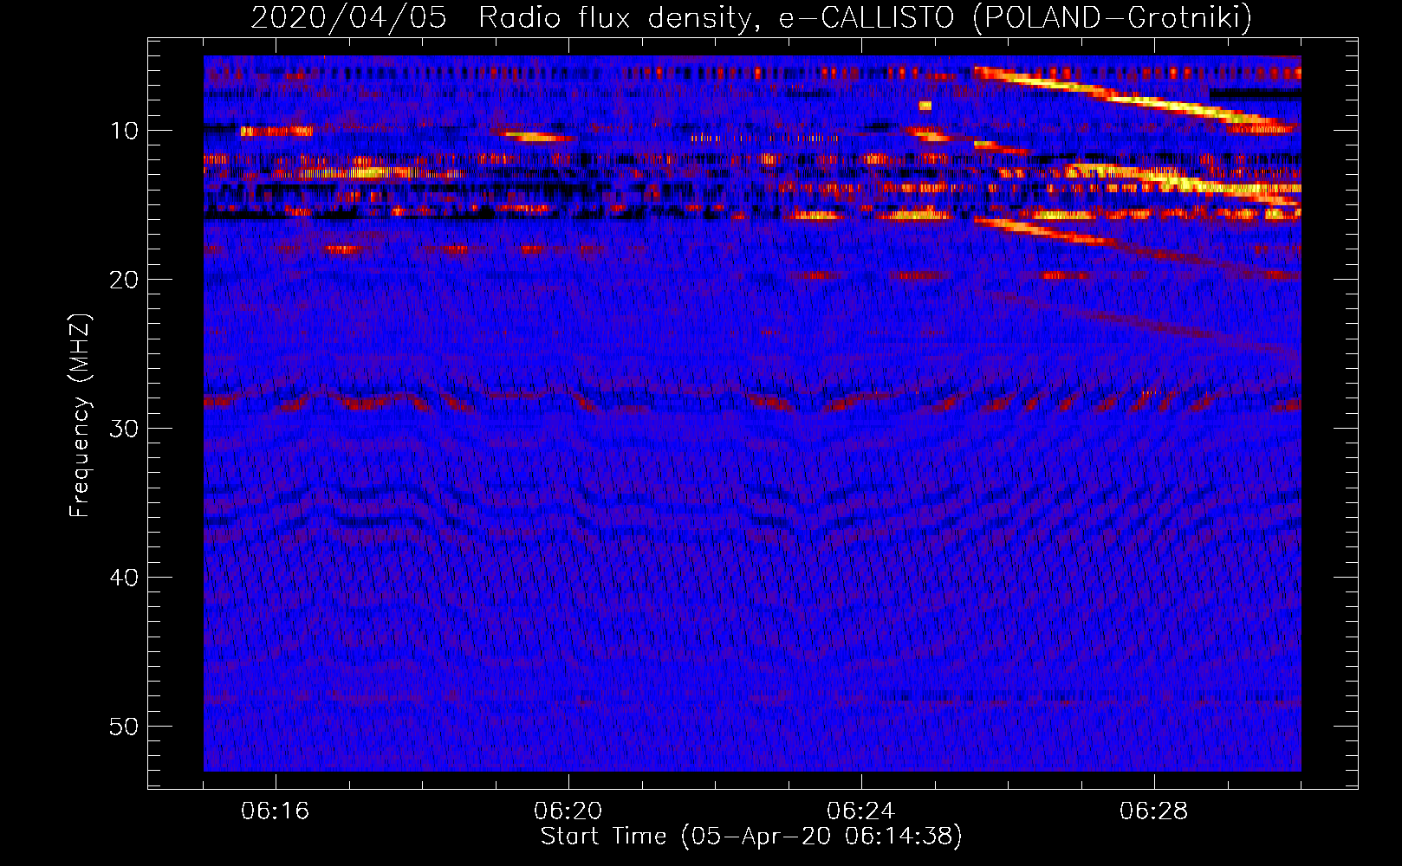Click the 20 frequency tick label

[x=124, y=280]
